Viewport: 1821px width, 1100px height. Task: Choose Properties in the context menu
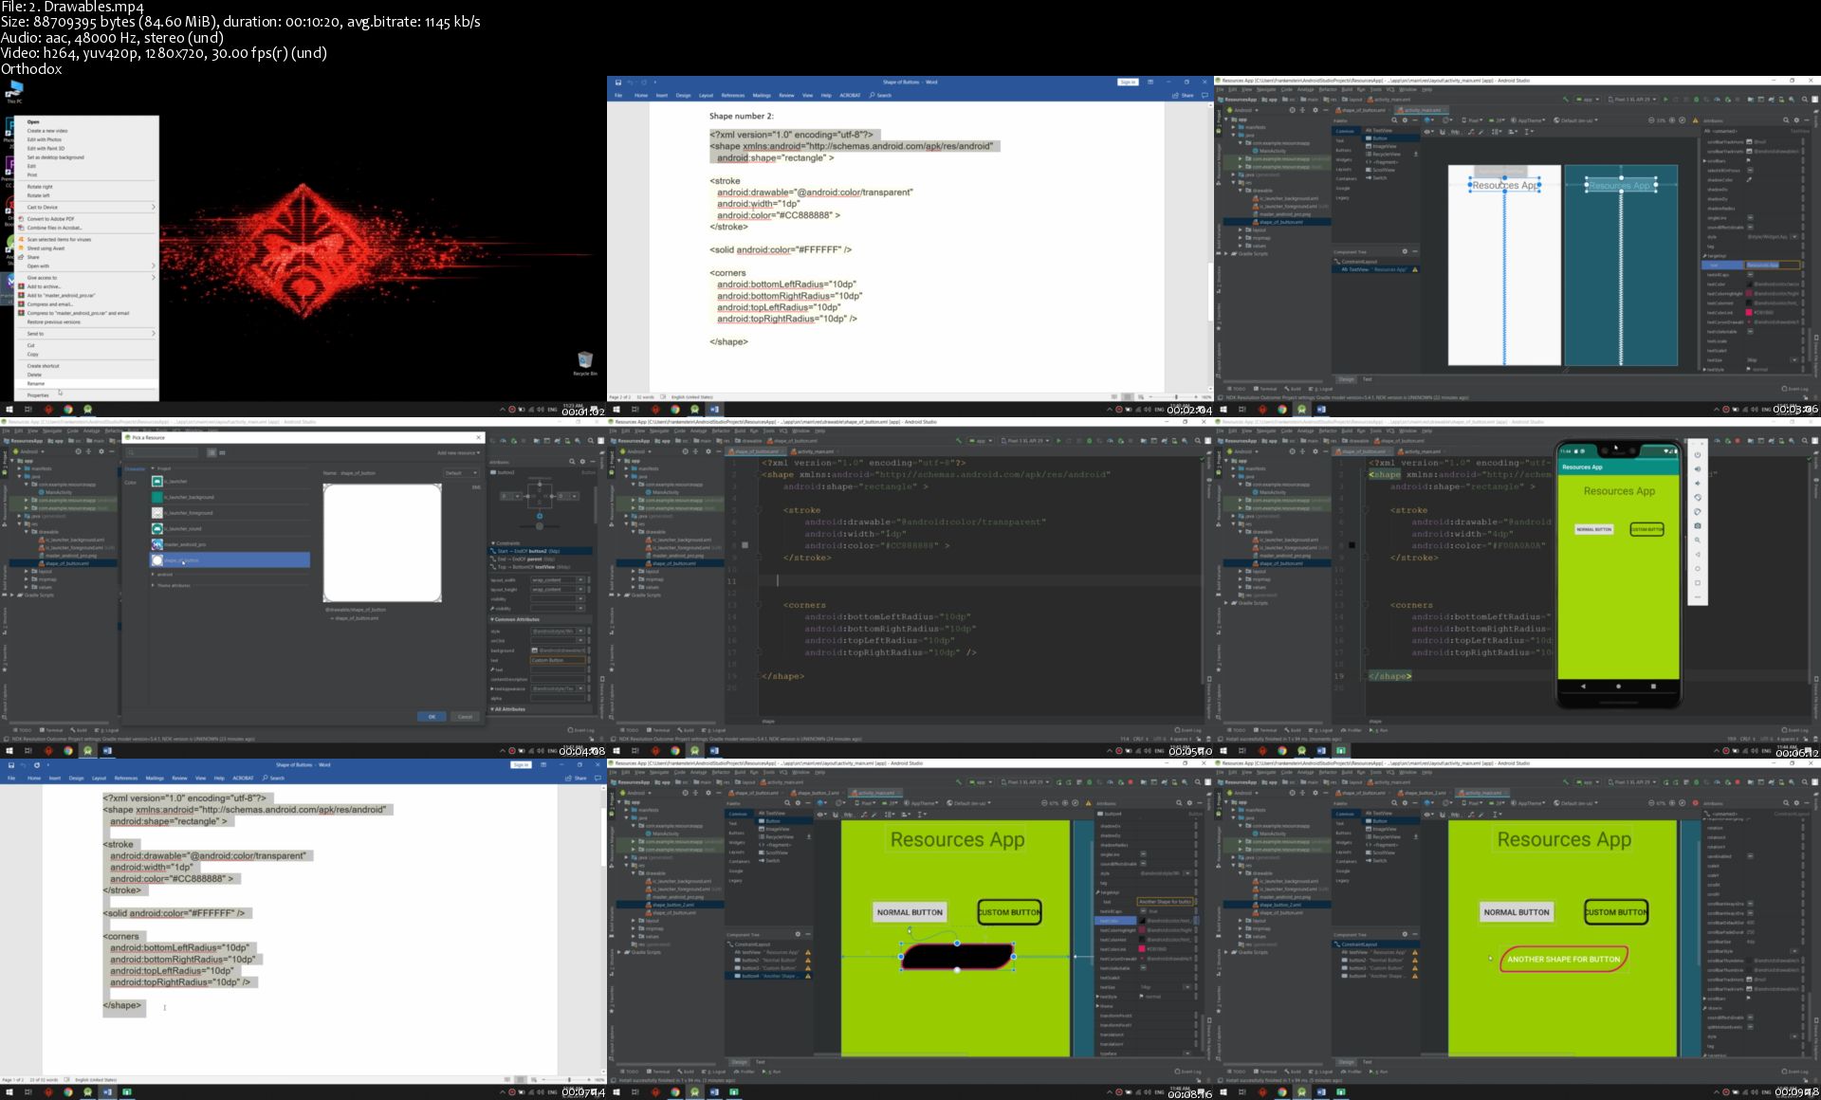tap(38, 394)
